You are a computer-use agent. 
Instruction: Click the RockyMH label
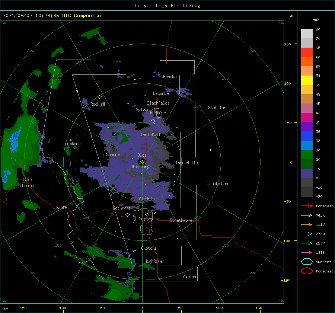[98, 104]
